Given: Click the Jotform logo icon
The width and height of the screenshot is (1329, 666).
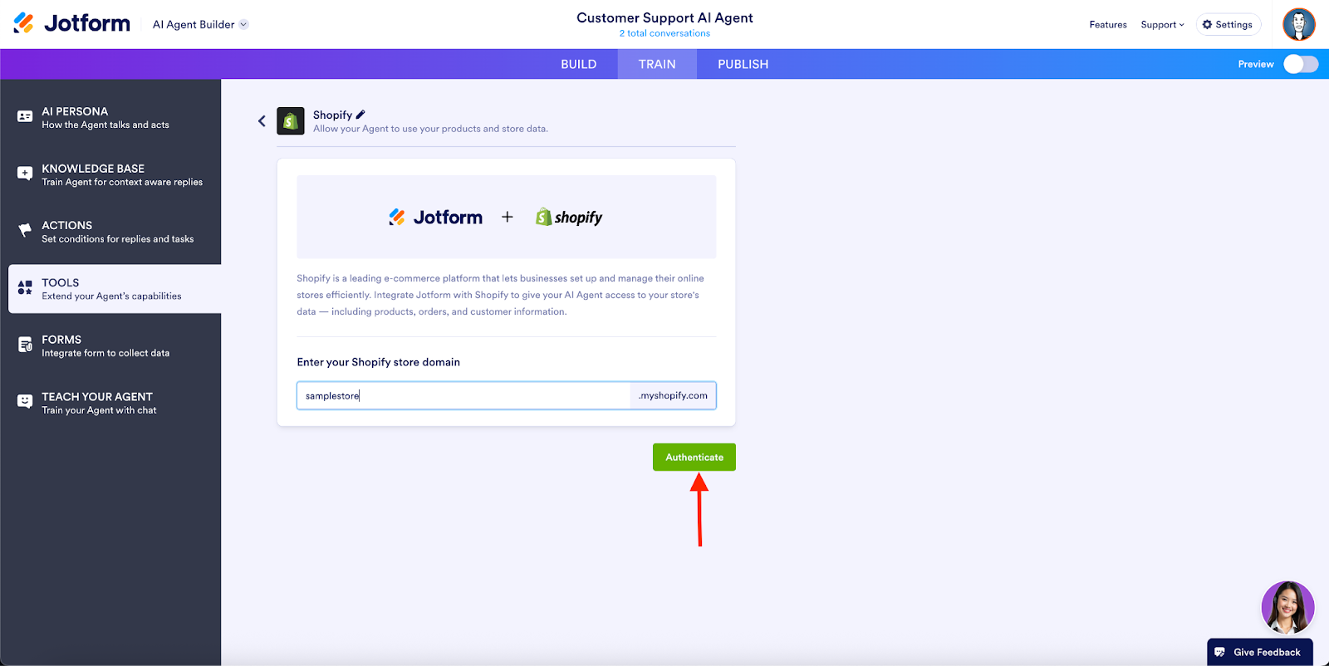Looking at the screenshot, I should point(24,23).
